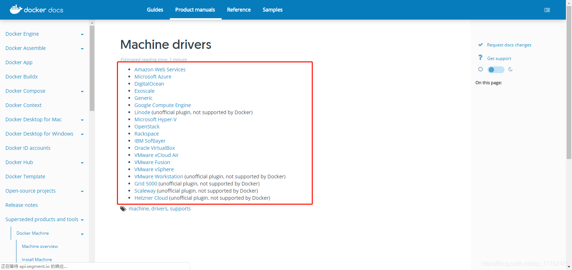Image resolution: width=572 pixels, height=270 pixels.
Task: Open the Linode plugin link
Action: click(x=142, y=112)
